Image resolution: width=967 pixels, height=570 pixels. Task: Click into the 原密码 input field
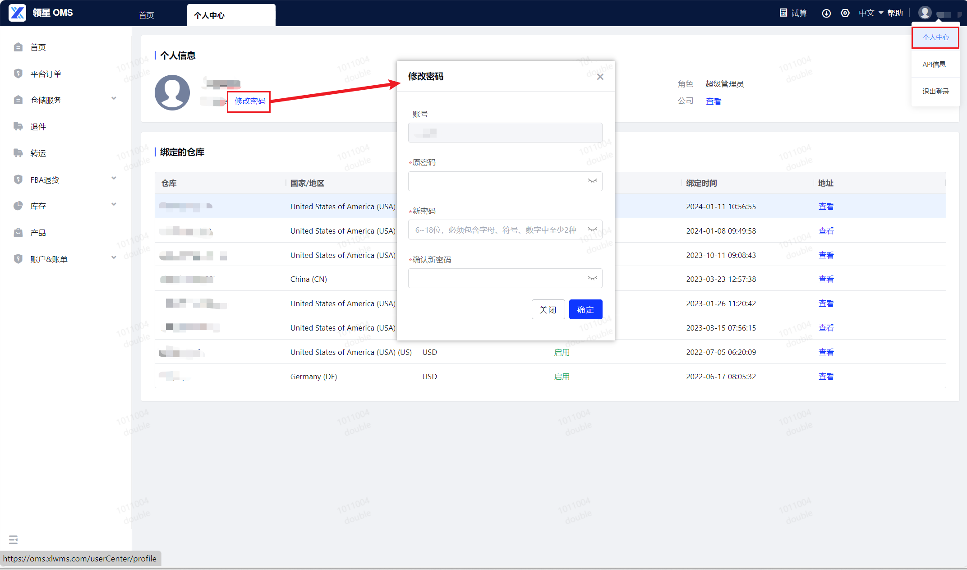coord(505,181)
